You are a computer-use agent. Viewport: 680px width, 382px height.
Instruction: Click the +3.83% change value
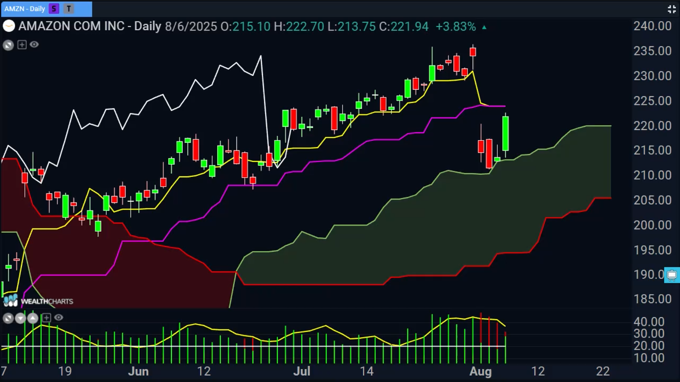(456, 27)
